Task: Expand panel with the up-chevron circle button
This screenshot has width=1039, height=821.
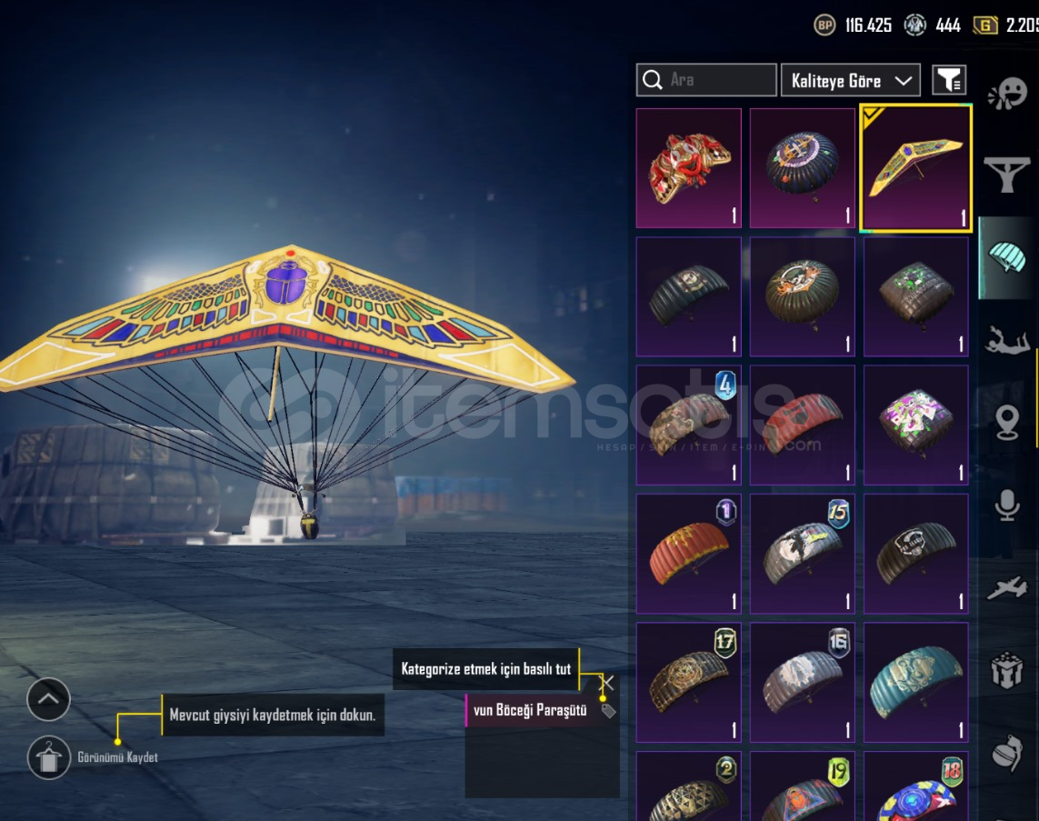Action: pyautogui.click(x=48, y=698)
